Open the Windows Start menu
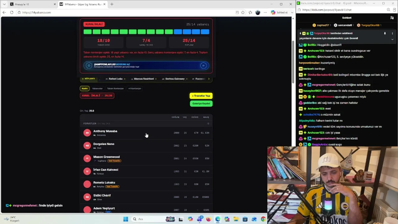This screenshot has height=224, width=398. (126, 219)
